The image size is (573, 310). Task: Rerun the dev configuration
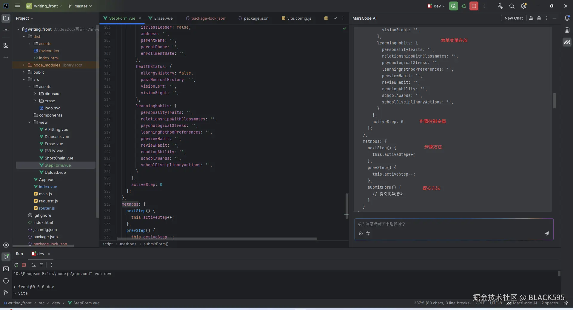click(453, 6)
